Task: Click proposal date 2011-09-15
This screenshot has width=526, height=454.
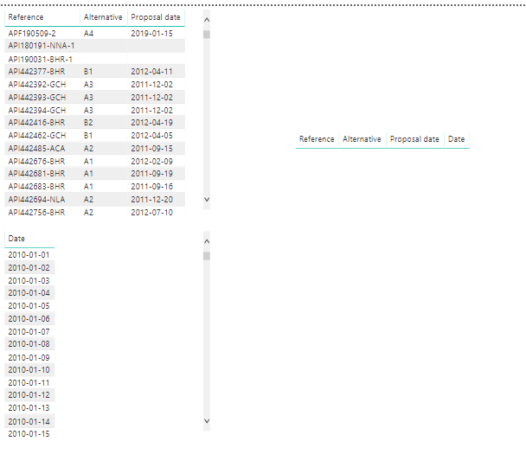Action: 151,148
